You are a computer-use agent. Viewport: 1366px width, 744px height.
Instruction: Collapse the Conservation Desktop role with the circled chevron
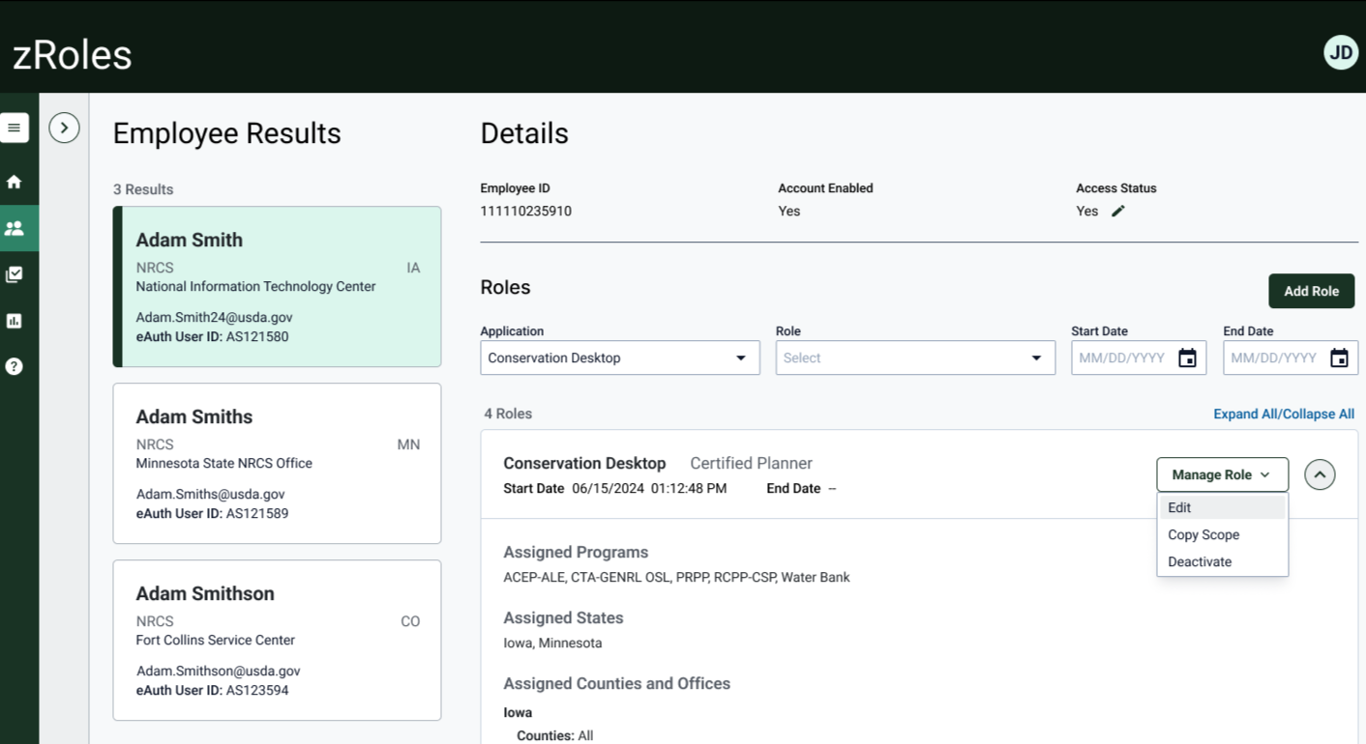coord(1320,474)
